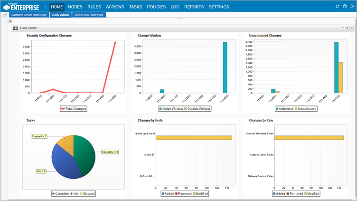Click the Custom Windows Rules bar
This screenshot has height=201, width=357.
[x=309, y=138]
